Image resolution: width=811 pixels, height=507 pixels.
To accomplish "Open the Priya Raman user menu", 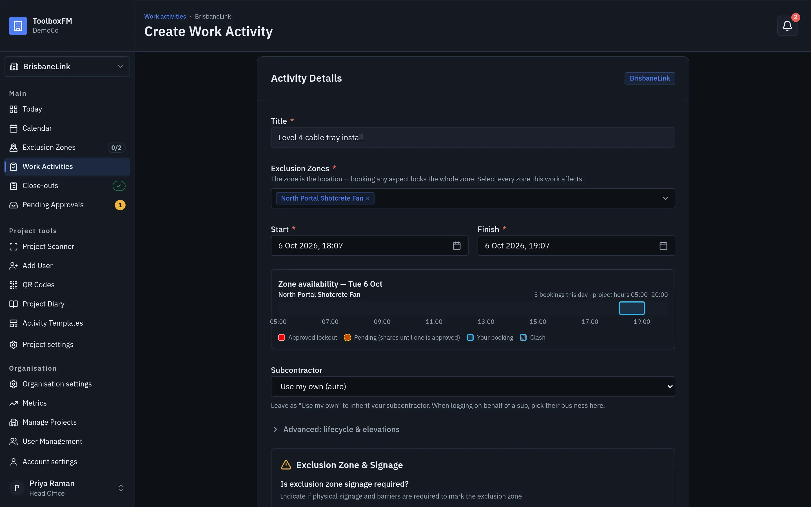I will click(67, 488).
